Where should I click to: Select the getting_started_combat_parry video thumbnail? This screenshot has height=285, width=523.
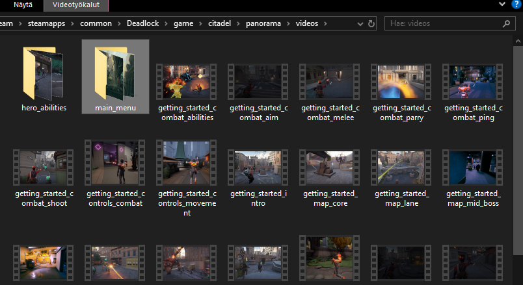[401, 82]
